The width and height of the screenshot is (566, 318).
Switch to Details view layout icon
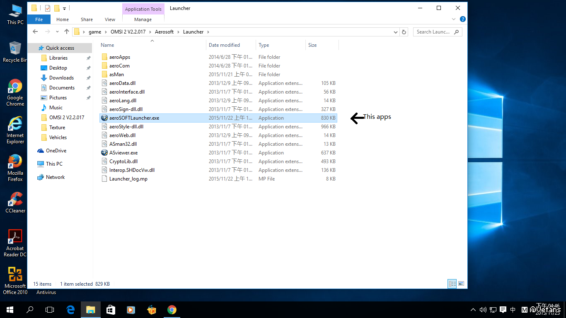pos(452,284)
